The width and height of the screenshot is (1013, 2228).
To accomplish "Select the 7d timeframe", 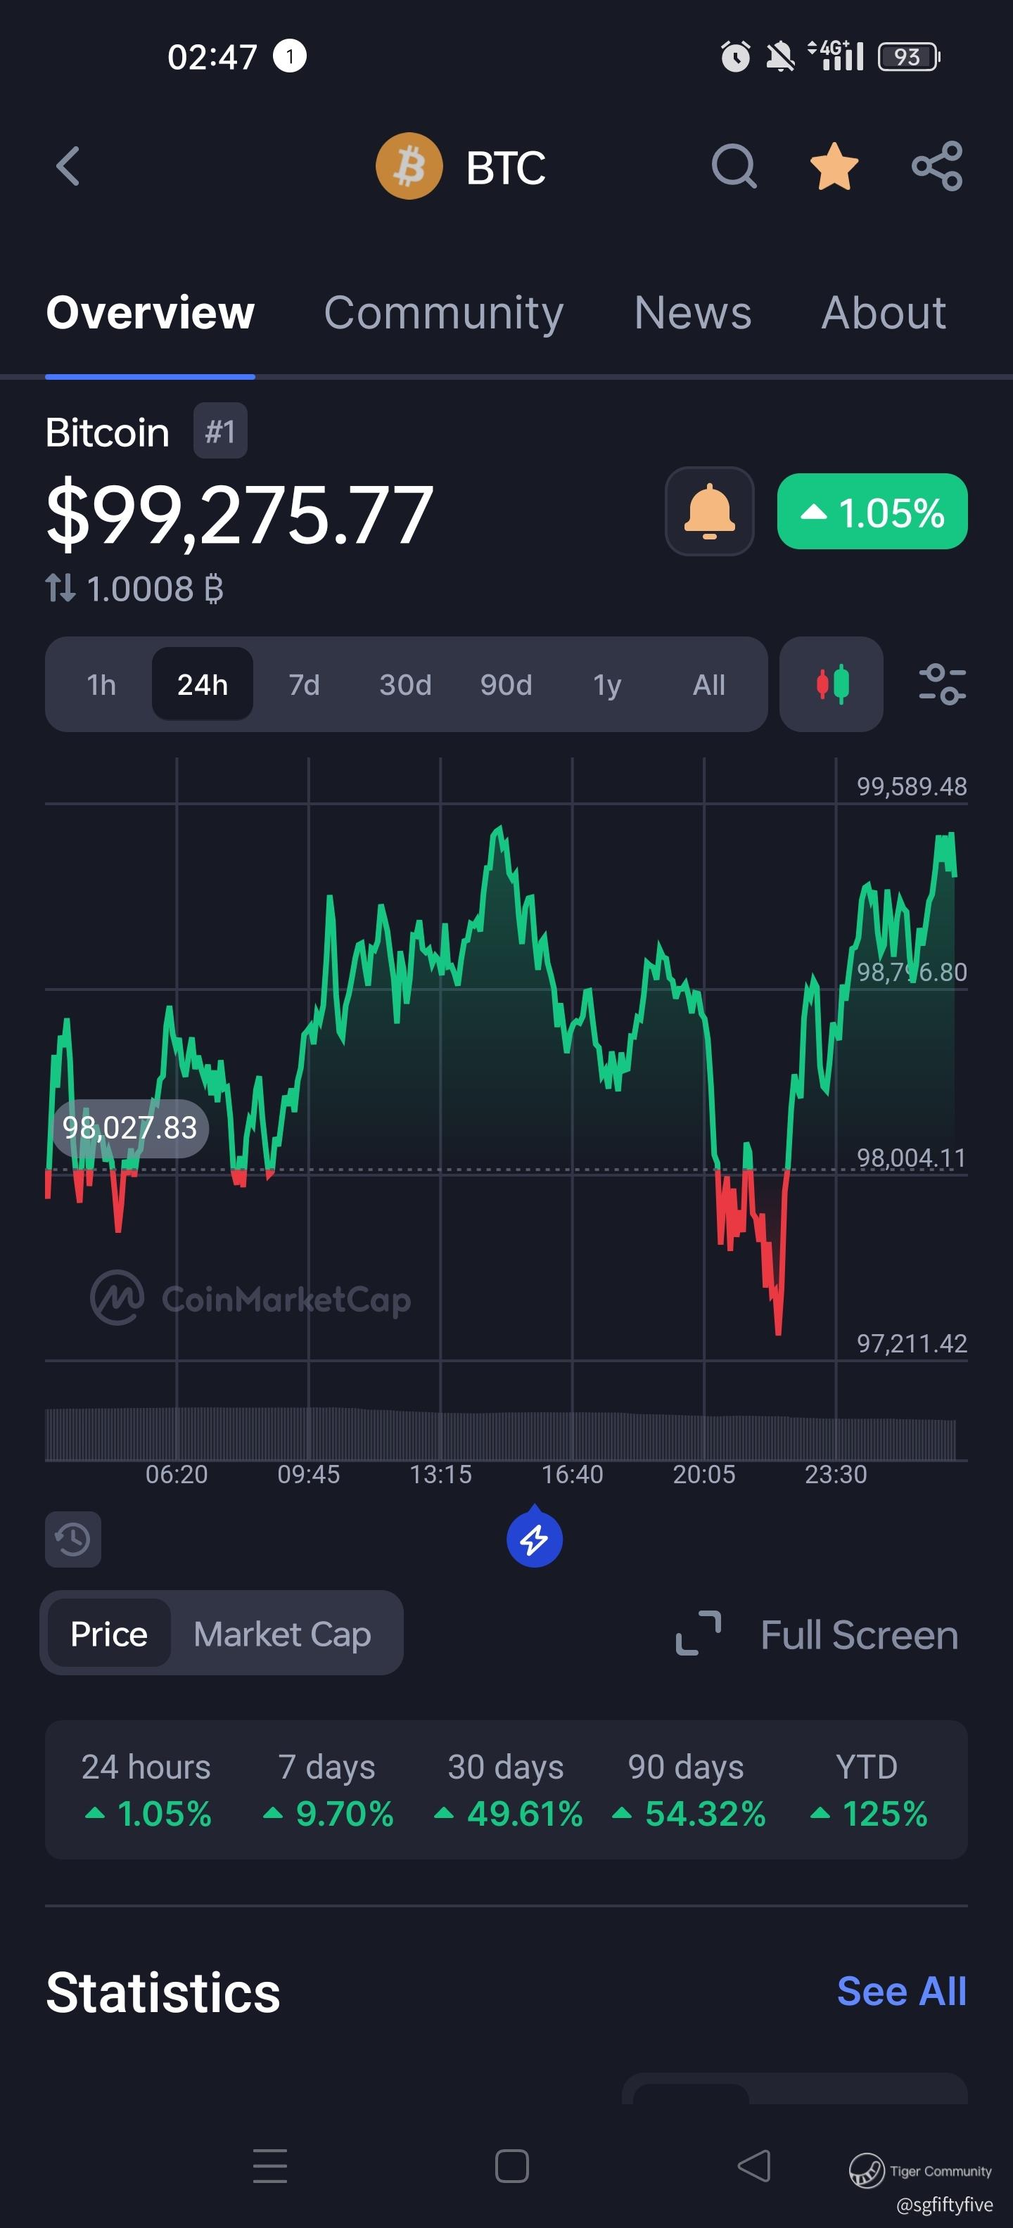I will [304, 685].
